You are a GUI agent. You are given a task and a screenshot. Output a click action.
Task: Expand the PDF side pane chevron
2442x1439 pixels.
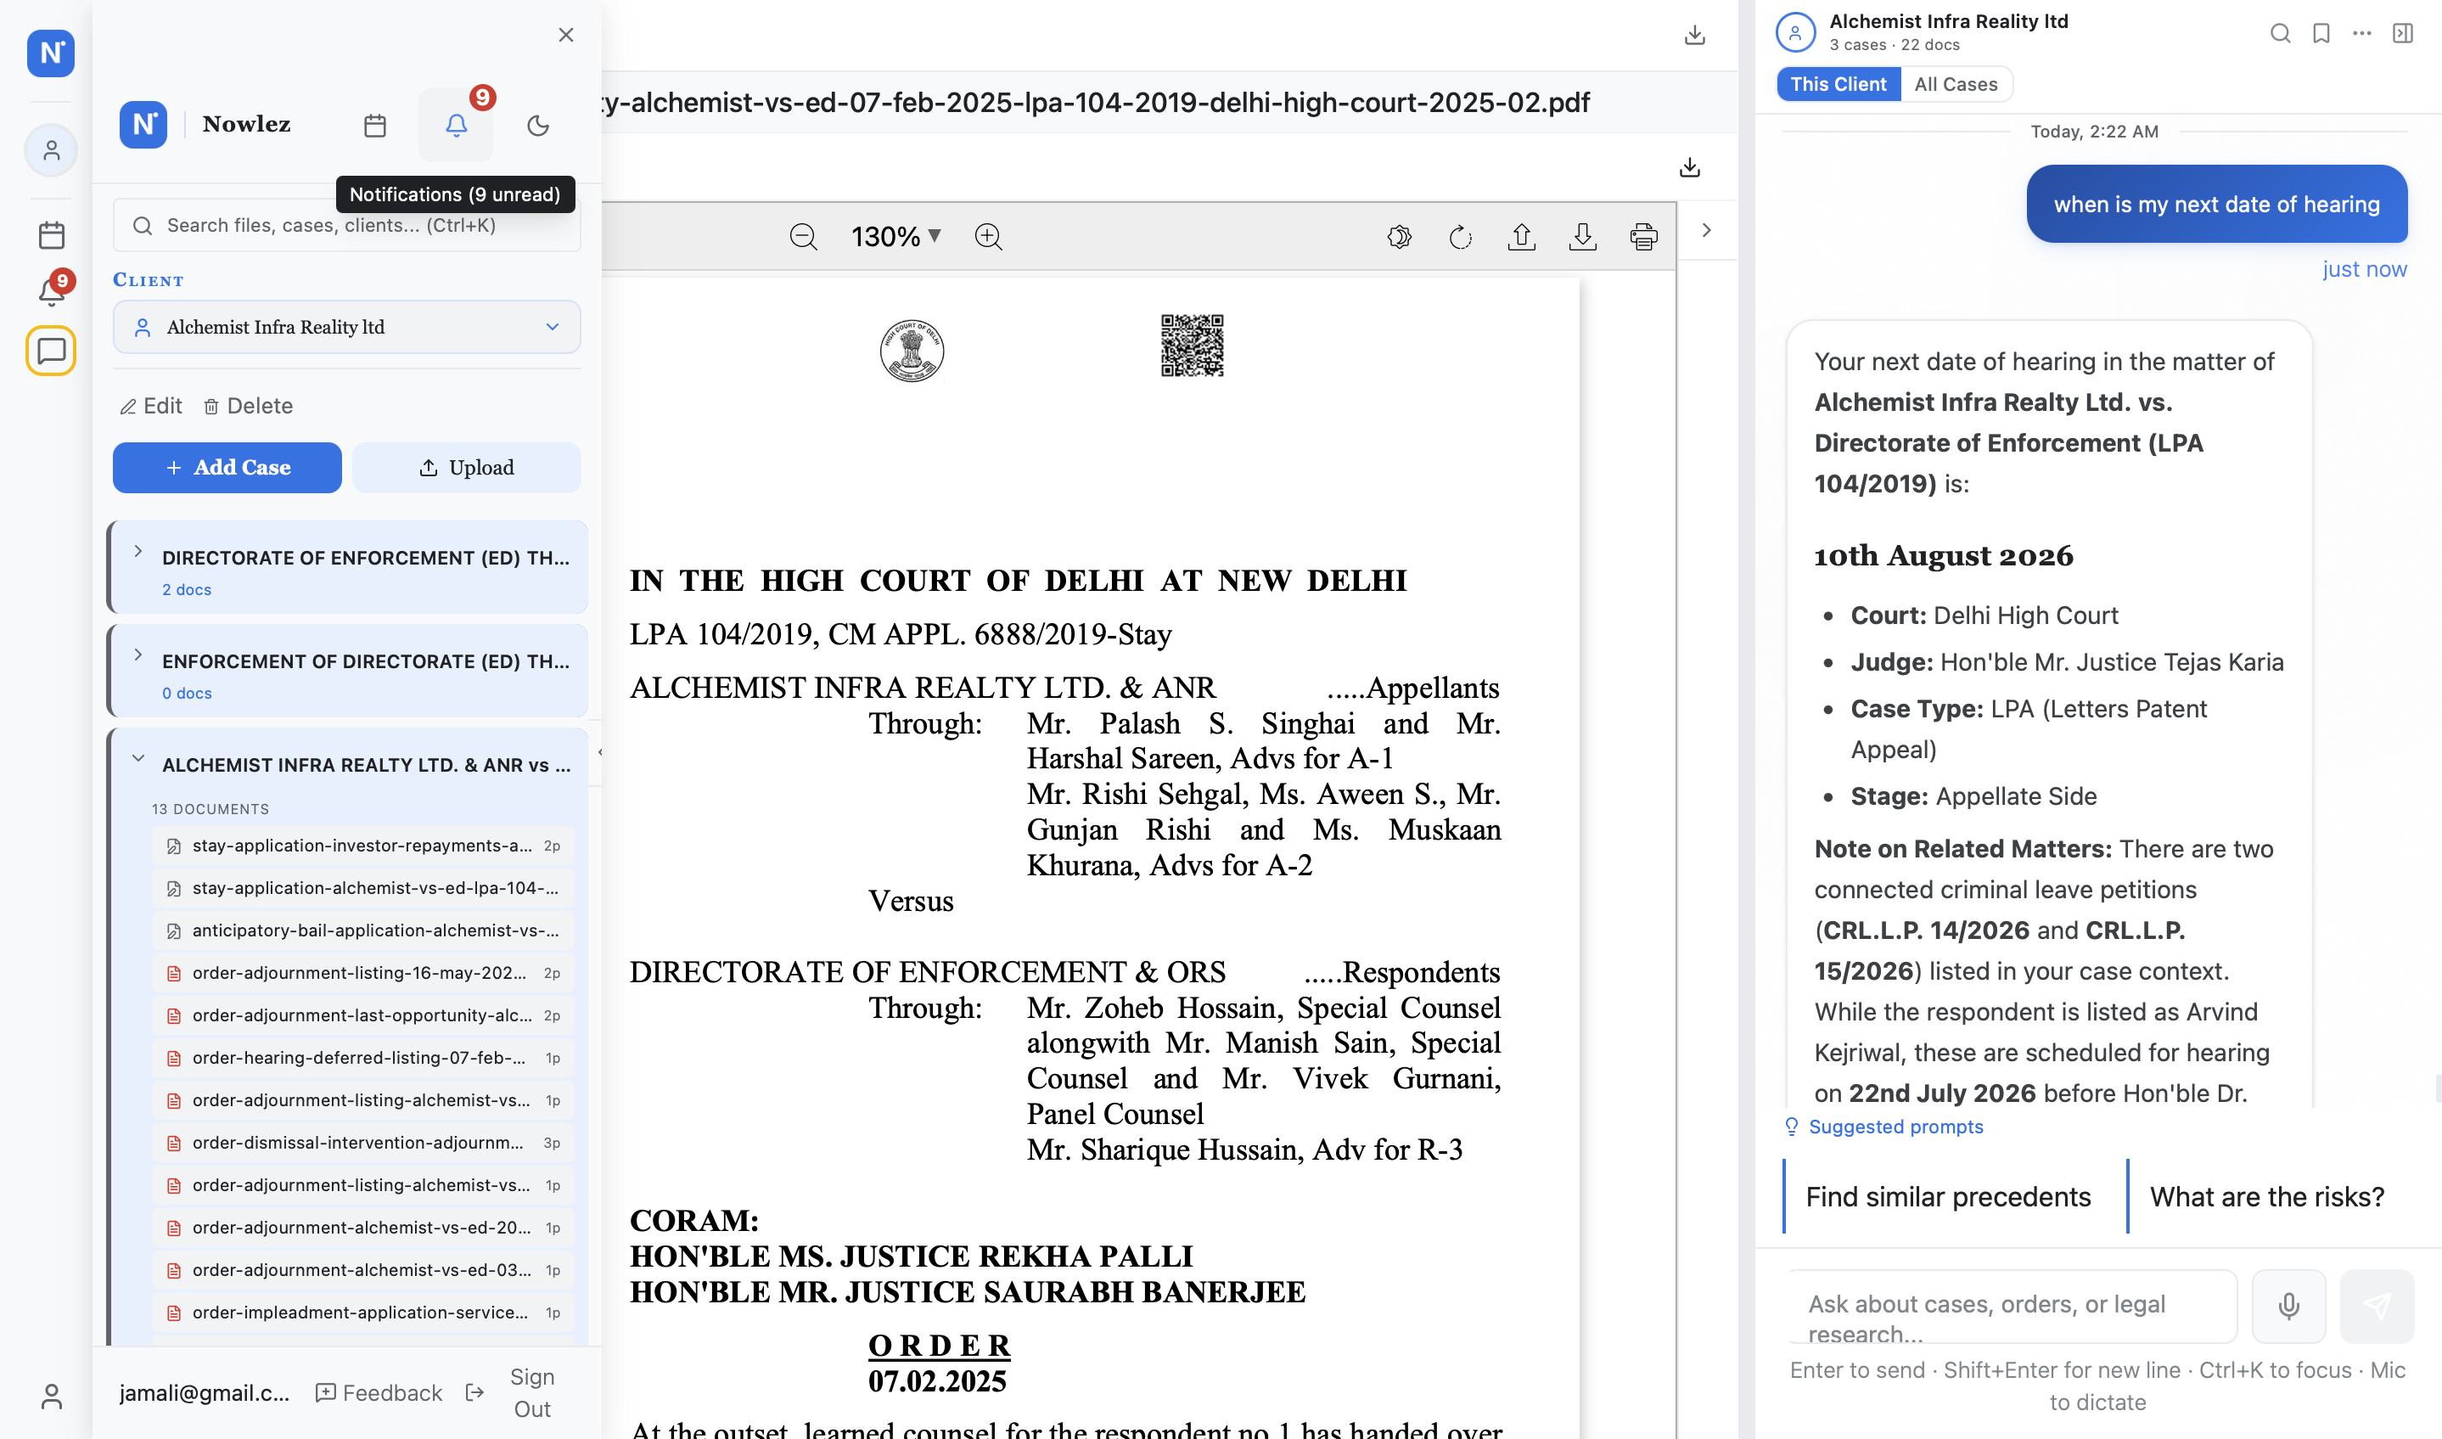pyautogui.click(x=1706, y=231)
